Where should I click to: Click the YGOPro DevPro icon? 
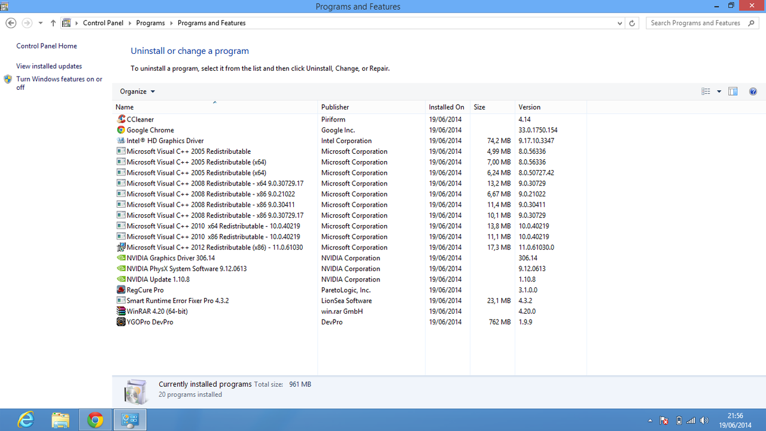pyautogui.click(x=121, y=322)
